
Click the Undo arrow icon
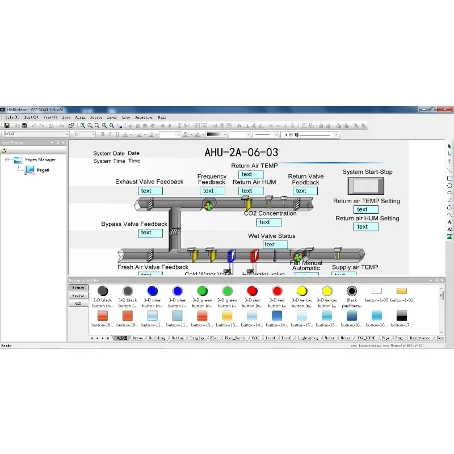click(x=34, y=125)
